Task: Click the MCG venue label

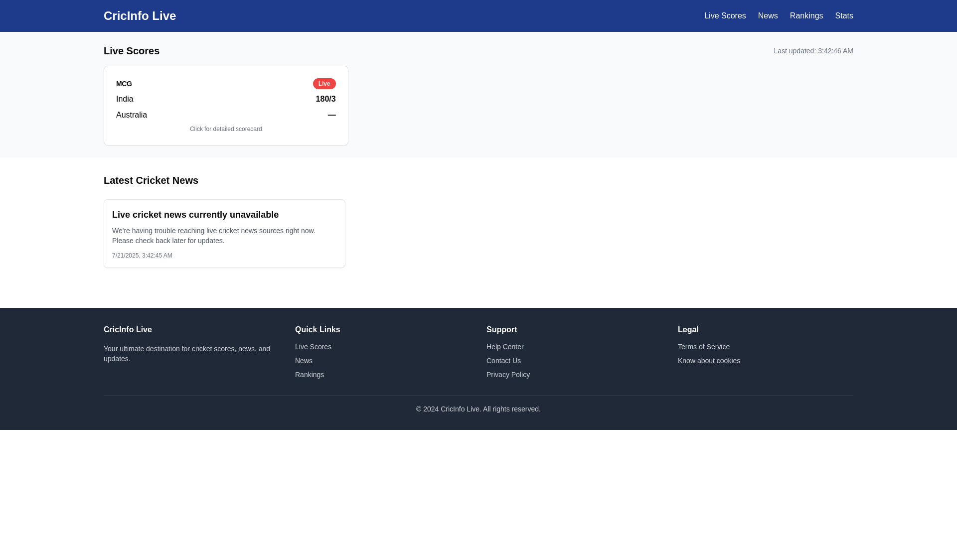Action: click(124, 84)
